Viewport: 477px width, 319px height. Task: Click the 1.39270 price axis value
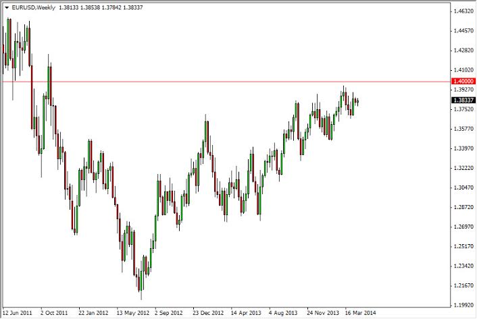pyautogui.click(x=463, y=90)
